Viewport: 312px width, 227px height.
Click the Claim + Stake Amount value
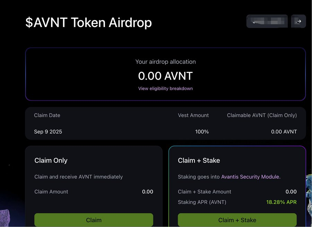[x=291, y=192]
